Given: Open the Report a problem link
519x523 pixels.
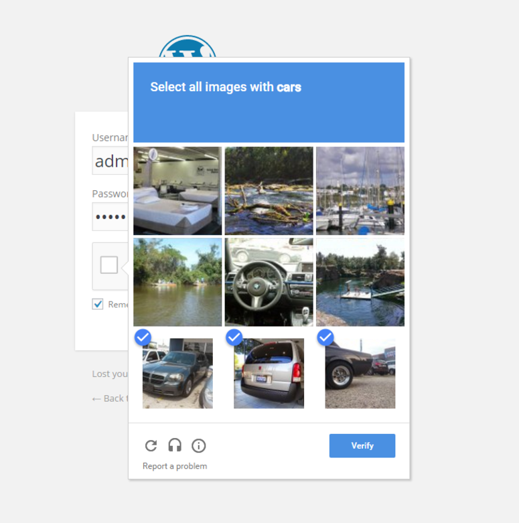Looking at the screenshot, I should pyautogui.click(x=175, y=466).
